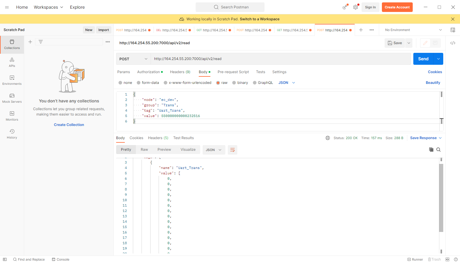Open the hamburger menu icon
Screen dimensions: 460x263
click(7, 7)
